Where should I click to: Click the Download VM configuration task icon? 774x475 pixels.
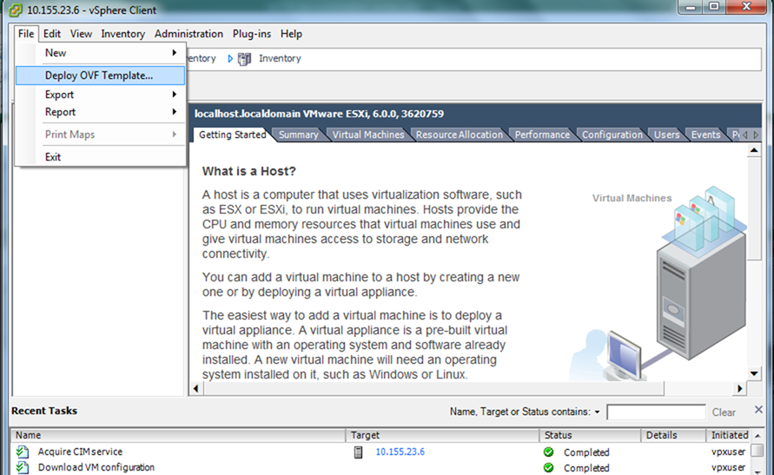tap(23, 468)
